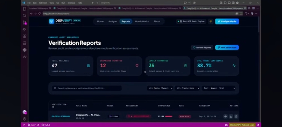Open the File menu
Viewport: 282px width, 127px height.
29,3
